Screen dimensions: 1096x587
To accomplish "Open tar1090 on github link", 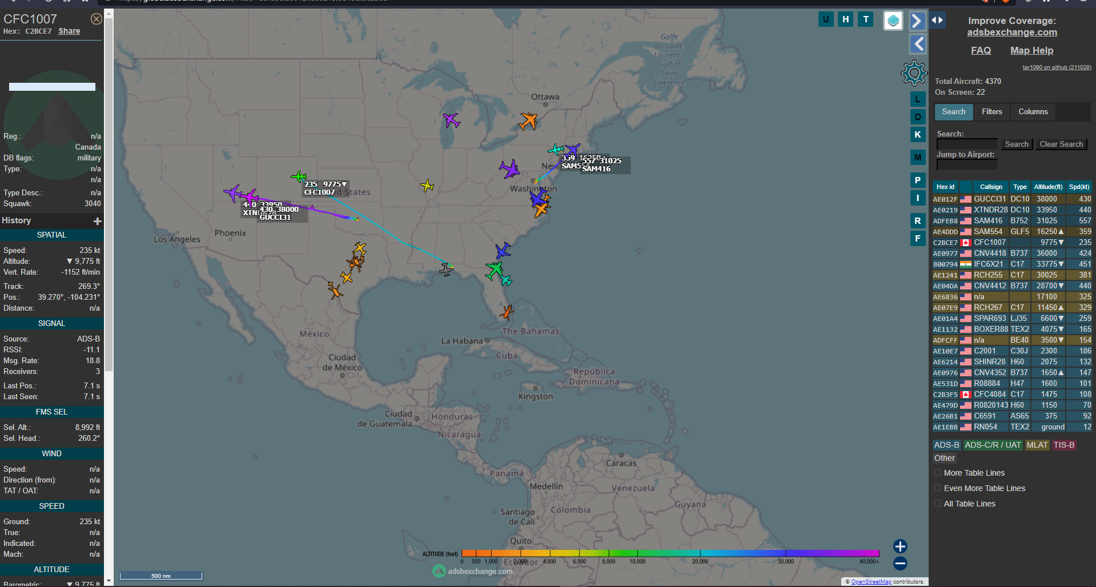I will point(1057,67).
